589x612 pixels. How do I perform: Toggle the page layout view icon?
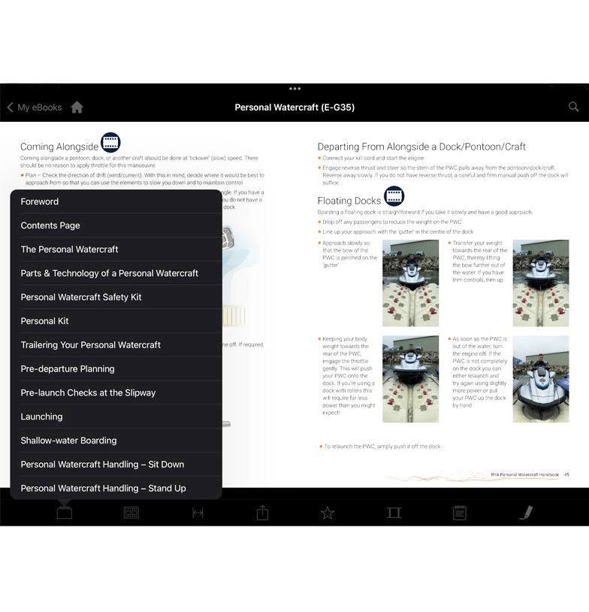point(394,513)
